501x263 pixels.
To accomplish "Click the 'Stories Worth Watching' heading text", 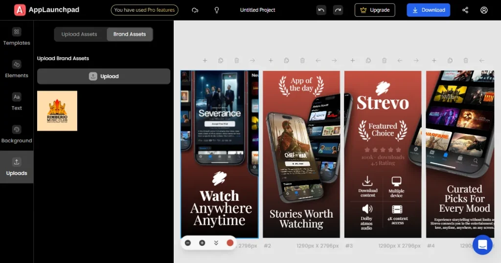I will 301,219.
